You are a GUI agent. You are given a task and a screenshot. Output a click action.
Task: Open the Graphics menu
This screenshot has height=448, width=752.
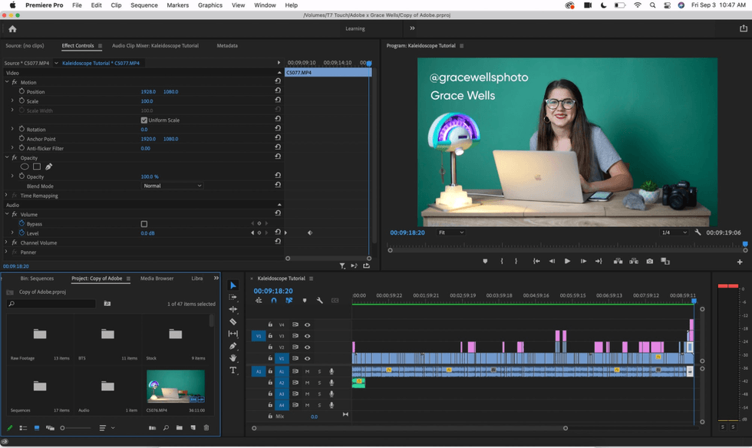[x=210, y=5]
